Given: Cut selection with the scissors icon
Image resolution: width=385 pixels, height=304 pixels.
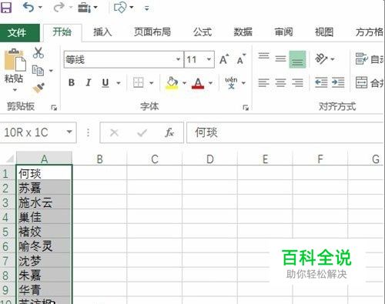Looking at the screenshot, I should [x=38, y=53].
